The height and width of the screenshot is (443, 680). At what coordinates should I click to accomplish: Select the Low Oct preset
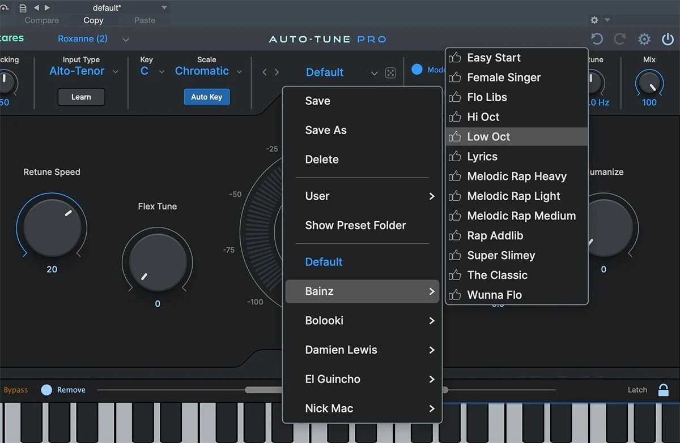pyautogui.click(x=488, y=137)
